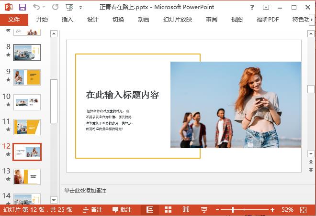Click the Save icon in quick access toolbar
The image size is (316, 216).
[x=22, y=7]
